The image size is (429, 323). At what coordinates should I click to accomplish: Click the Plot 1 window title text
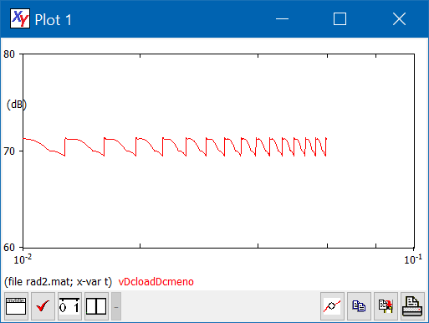click(54, 20)
